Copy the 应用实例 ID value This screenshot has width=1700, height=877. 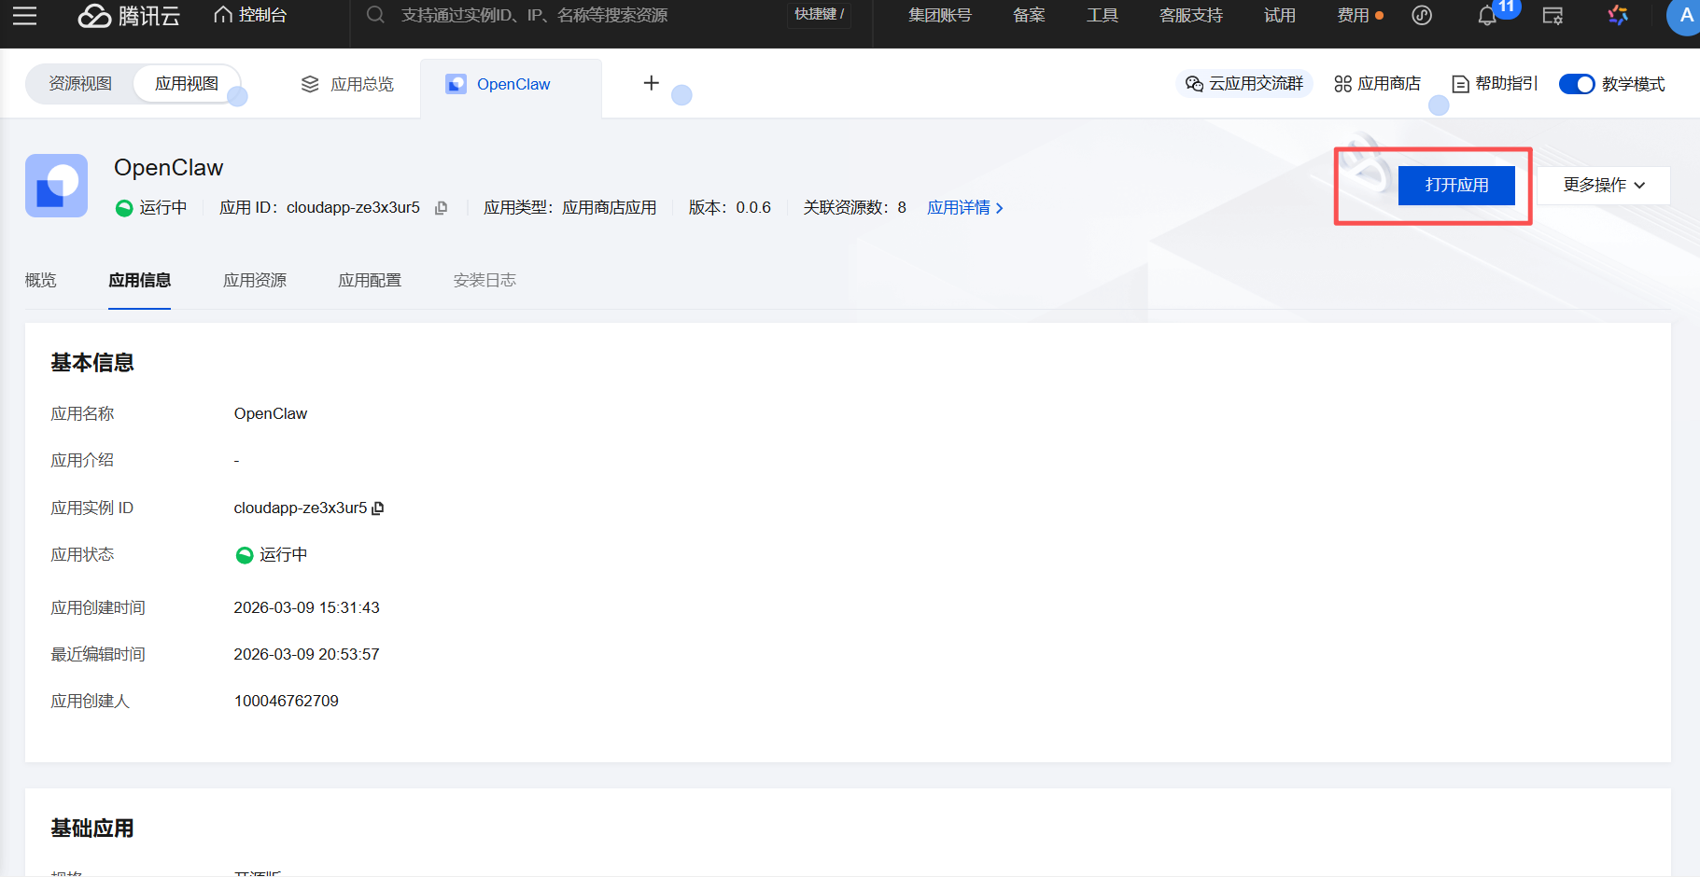pos(378,508)
